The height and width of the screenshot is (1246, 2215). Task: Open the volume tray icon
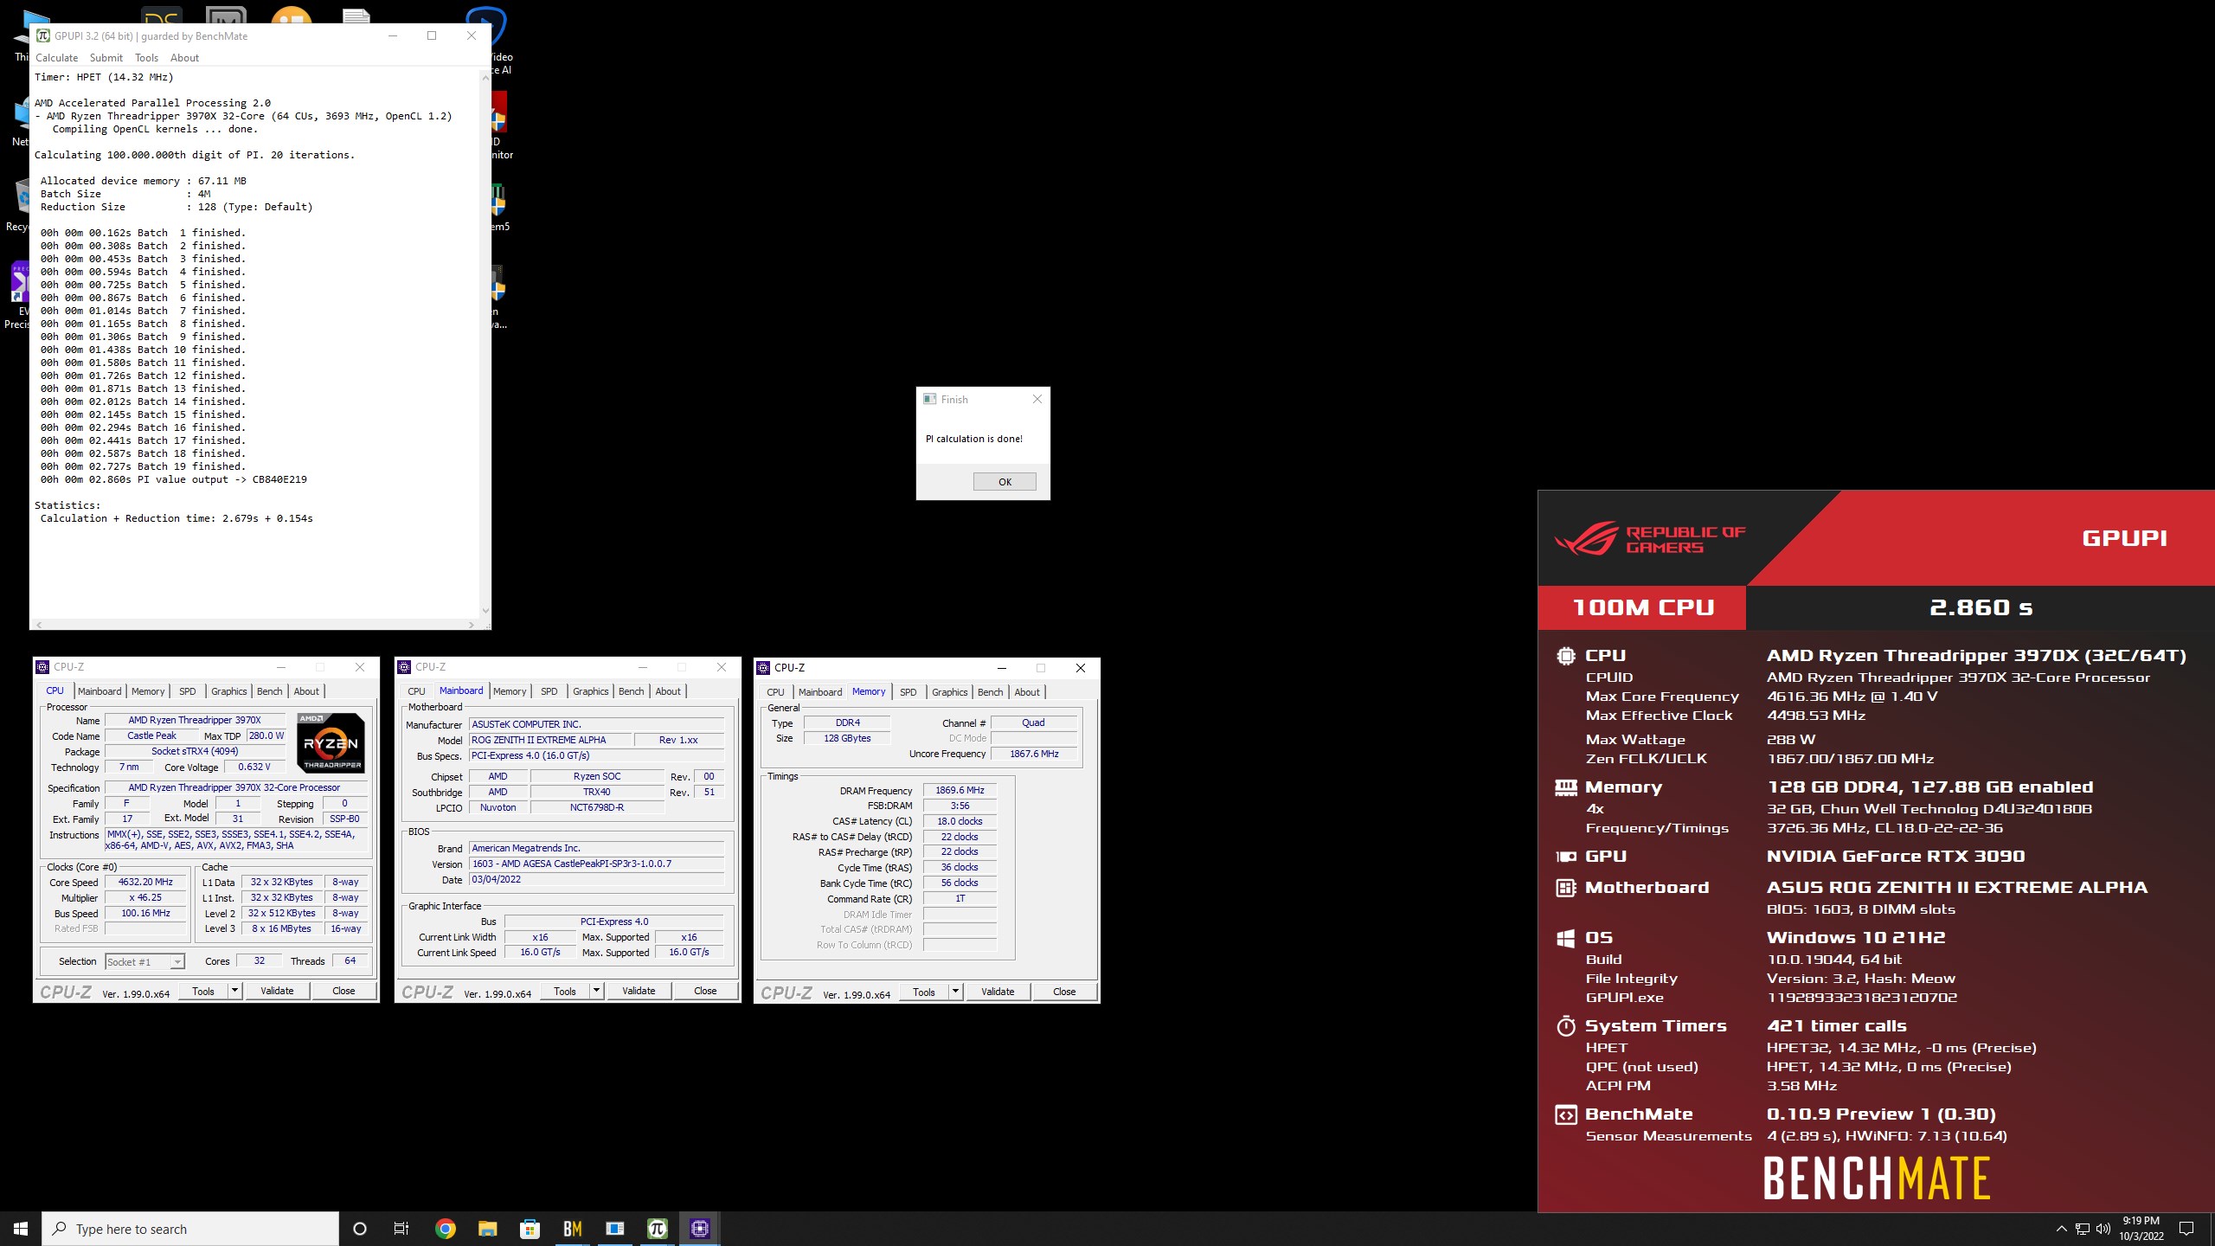click(x=2103, y=1229)
